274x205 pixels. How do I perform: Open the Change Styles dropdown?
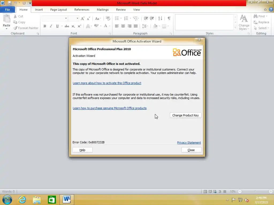[x=244, y=23]
